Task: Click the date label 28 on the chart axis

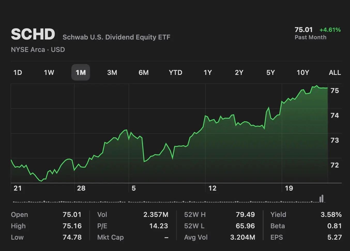Action: (81, 188)
